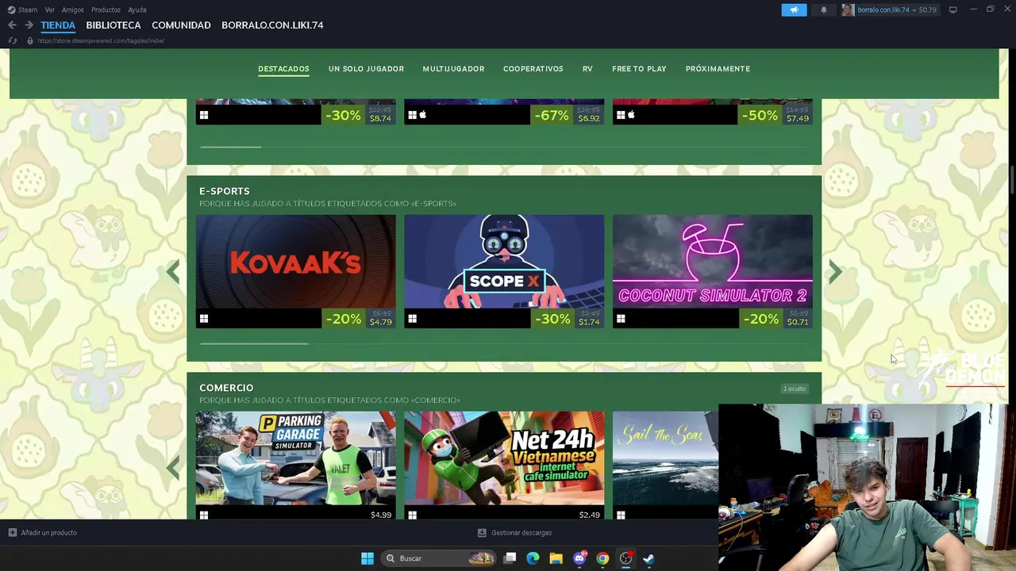Screen dimensions: 1016x571
Task: Select the FREE TO PLAY tab
Action: pyautogui.click(x=639, y=69)
